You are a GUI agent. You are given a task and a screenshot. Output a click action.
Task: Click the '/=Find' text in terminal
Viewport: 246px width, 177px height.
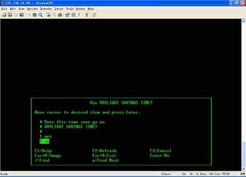point(42,160)
